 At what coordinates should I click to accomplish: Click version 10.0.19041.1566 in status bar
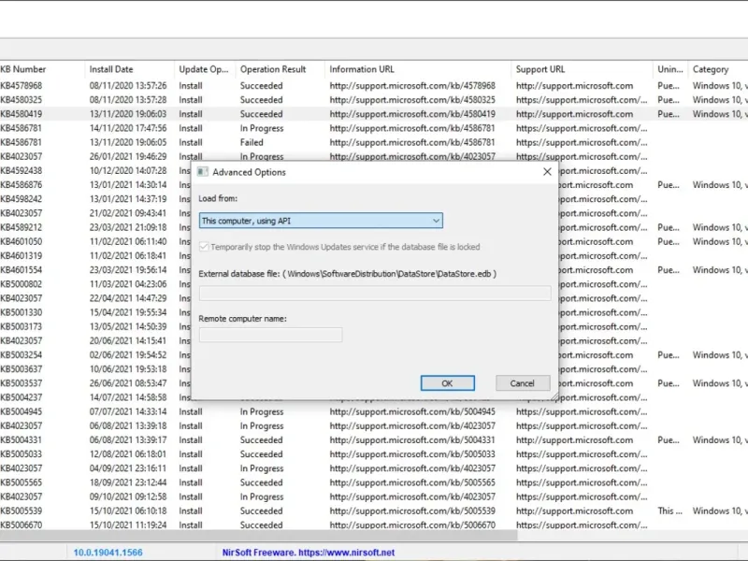click(108, 553)
